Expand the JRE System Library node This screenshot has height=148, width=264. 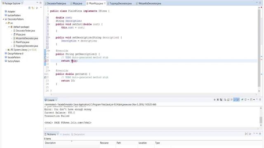(6, 50)
